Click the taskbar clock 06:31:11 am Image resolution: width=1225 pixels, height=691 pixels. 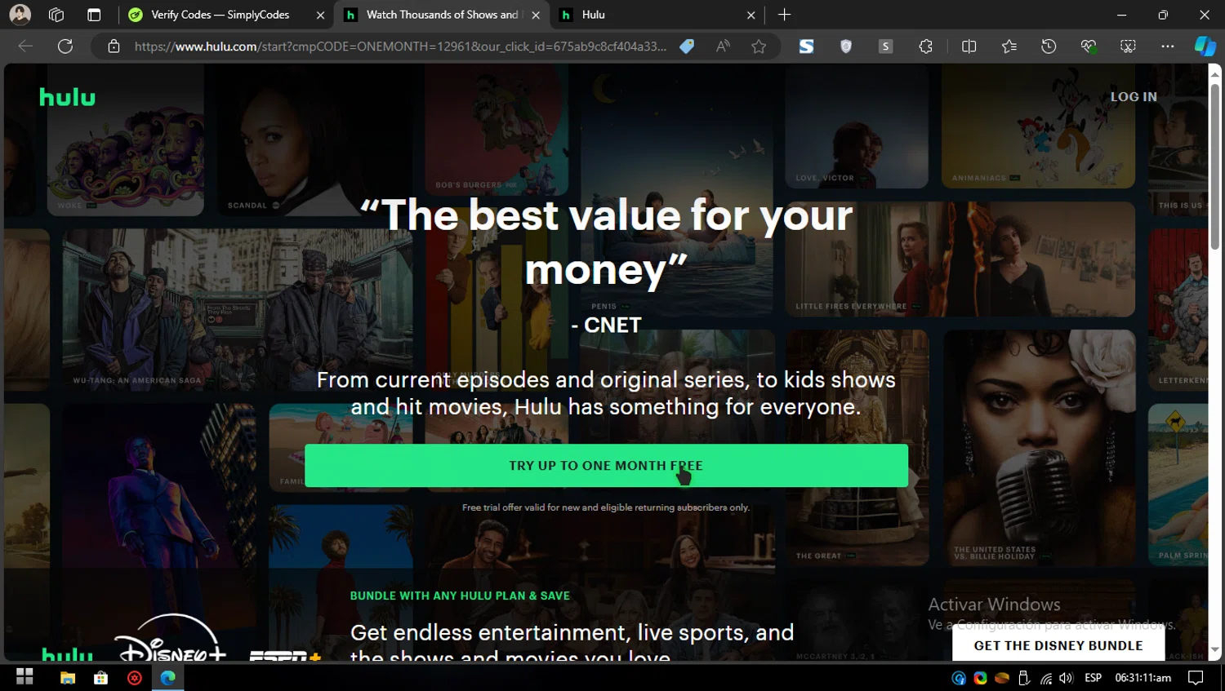[x=1143, y=678]
